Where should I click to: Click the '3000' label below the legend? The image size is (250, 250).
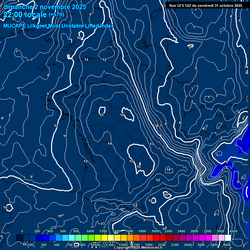pyautogui.click(x=201, y=245)
